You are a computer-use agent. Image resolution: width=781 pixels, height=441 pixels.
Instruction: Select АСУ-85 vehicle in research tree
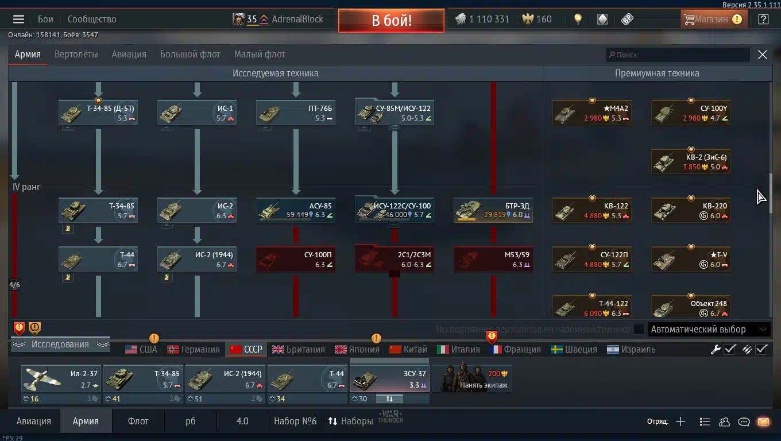(296, 210)
